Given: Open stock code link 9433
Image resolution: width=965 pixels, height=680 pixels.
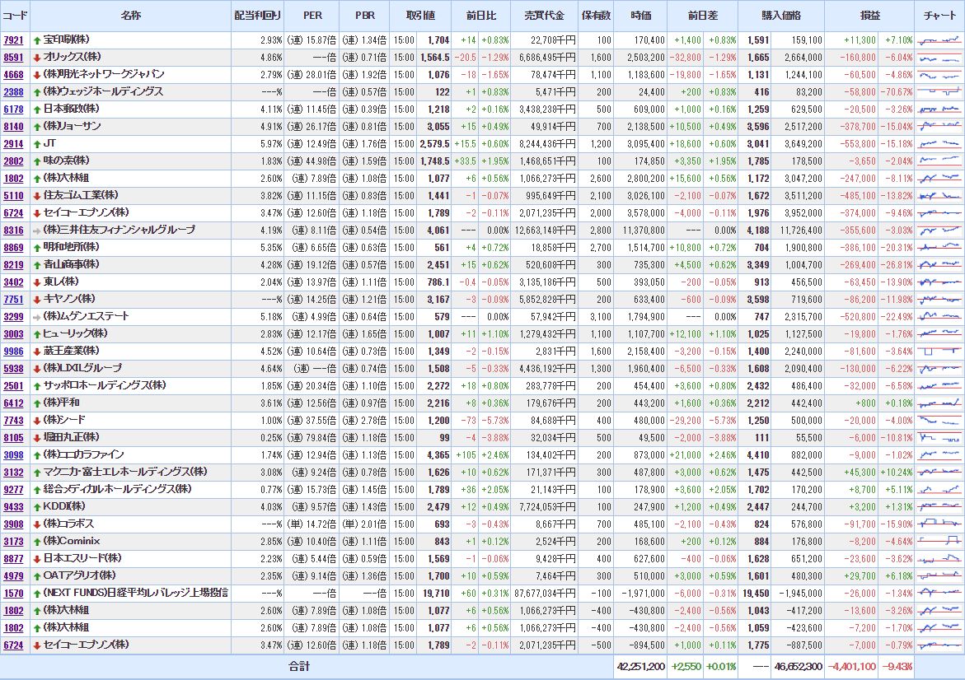Looking at the screenshot, I should (14, 506).
